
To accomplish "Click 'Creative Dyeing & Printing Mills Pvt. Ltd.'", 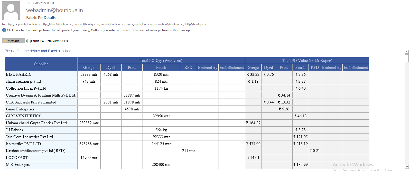I will pyautogui.click(x=41, y=95).
